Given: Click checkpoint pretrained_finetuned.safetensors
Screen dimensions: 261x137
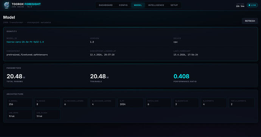Looking at the screenshot, I should (27, 55).
